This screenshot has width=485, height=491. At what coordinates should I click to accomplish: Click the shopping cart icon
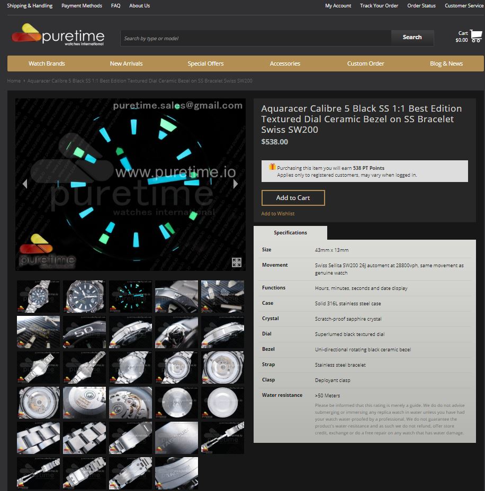point(476,36)
